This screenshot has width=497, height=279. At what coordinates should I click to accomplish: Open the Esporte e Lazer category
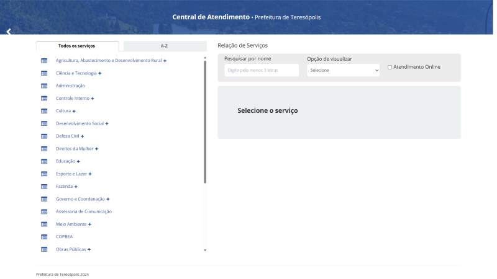coord(71,174)
